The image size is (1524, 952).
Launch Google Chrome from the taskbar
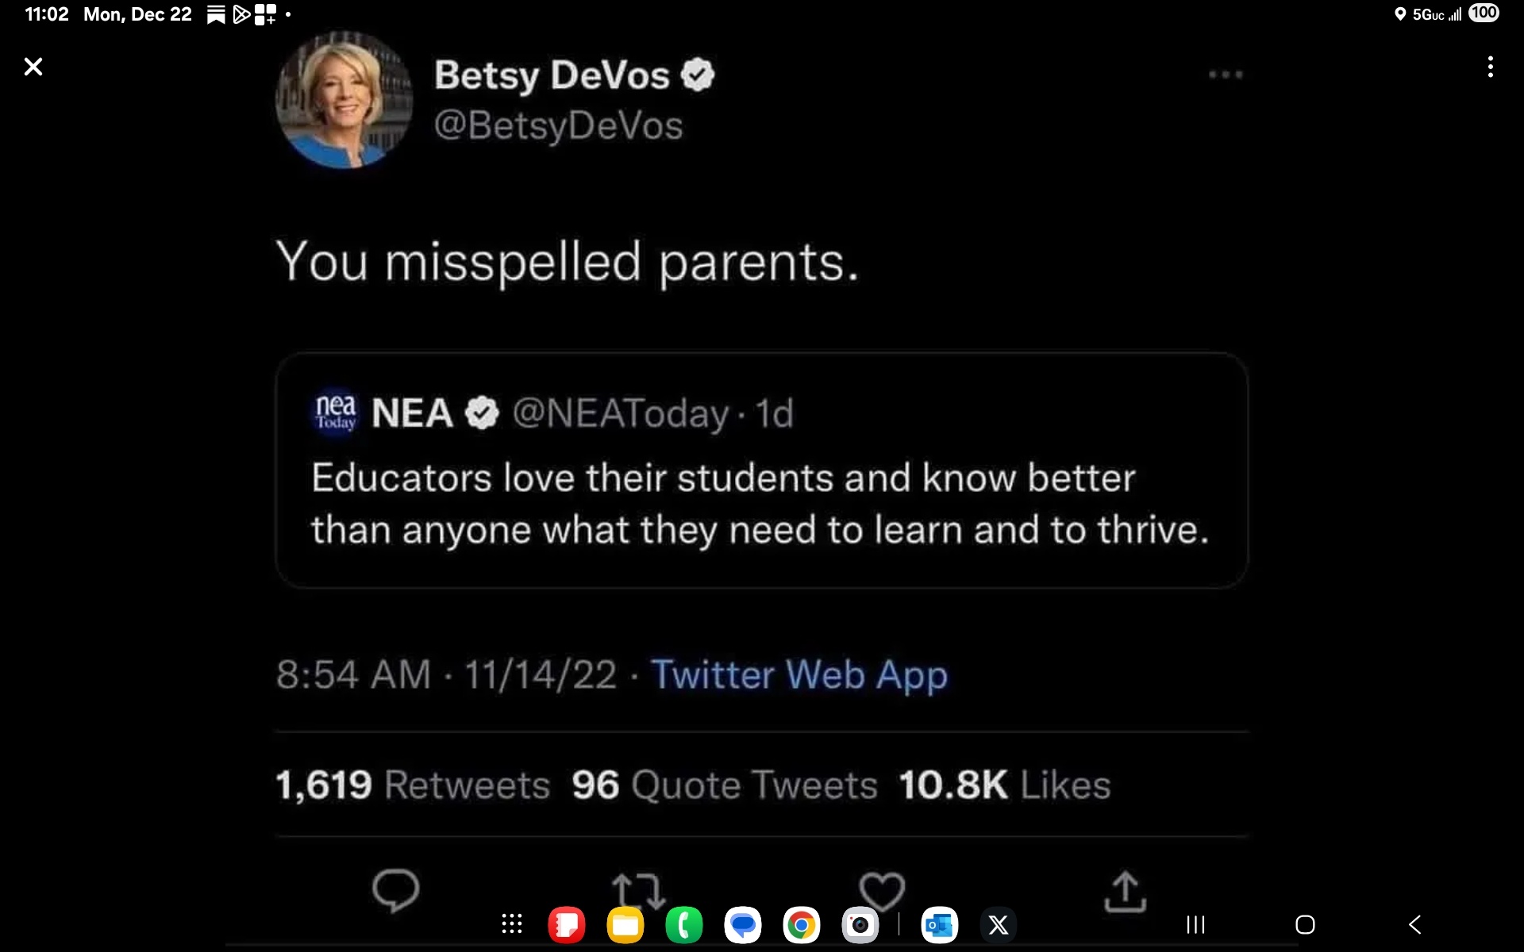click(802, 924)
